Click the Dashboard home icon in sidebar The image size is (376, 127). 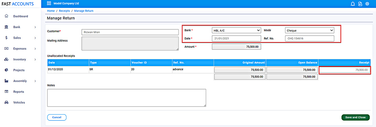coord(6,16)
